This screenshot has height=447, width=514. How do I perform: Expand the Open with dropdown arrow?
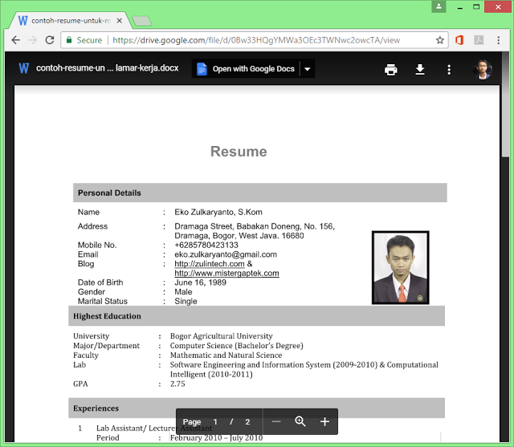click(x=307, y=69)
